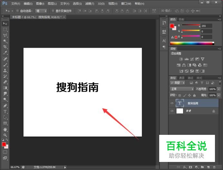Check the 显示变换控件 option
Screen dimensions: 223x170
click(x=53, y=11)
